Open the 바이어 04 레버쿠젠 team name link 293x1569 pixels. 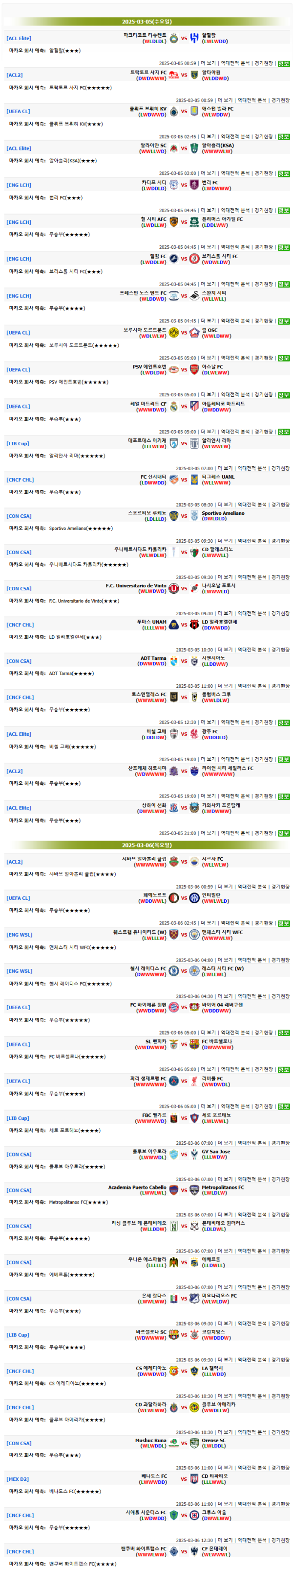(222, 1004)
